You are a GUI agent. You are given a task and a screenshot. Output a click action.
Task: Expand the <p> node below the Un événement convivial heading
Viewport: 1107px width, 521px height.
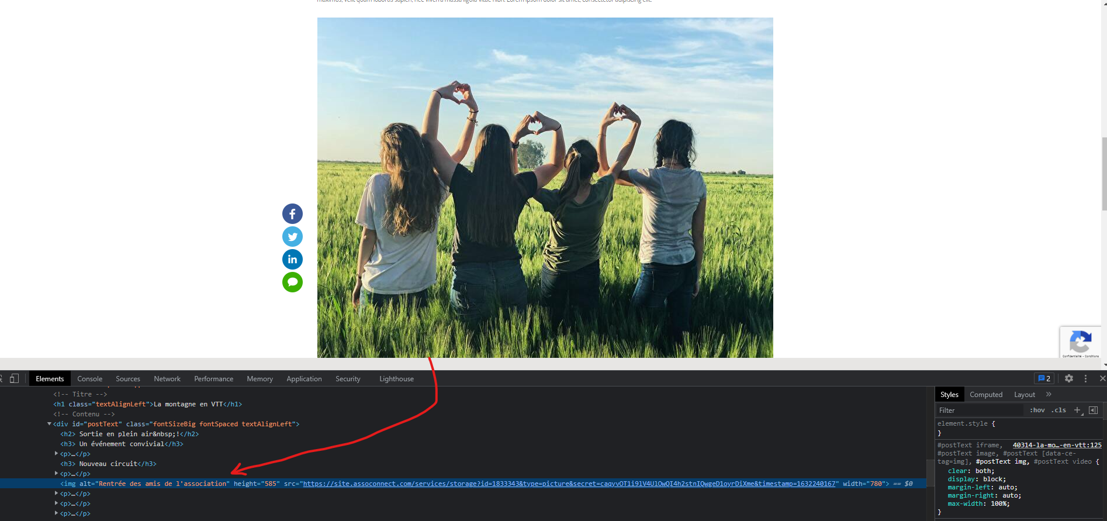[x=56, y=454]
